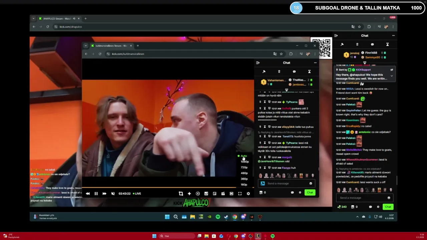The image size is (427, 240).
Task: Collapse the inner chat leaderboard handle
Action: (x=287, y=90)
